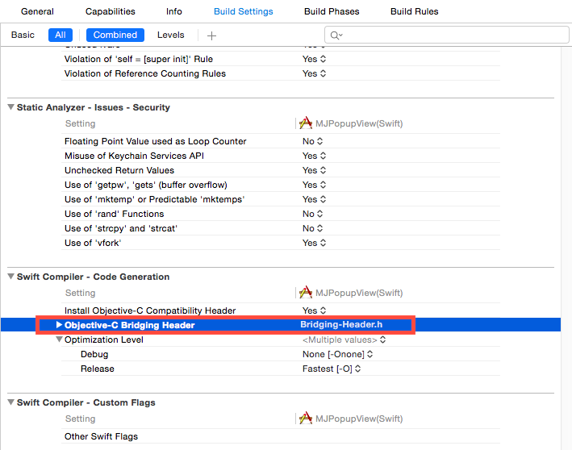Image resolution: width=572 pixels, height=450 pixels.
Task: Open the Build Rules tab
Action: tap(415, 11)
